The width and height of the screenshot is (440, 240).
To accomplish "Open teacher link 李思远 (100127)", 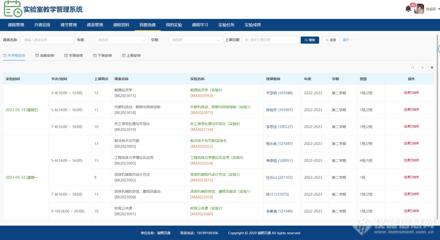I will pos(279,127).
